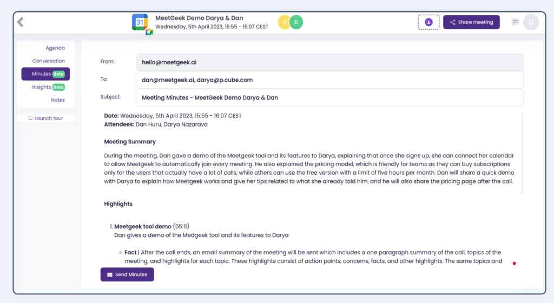Click the dashed add-participant icon
The height and width of the screenshot is (303, 554).
[x=428, y=22]
